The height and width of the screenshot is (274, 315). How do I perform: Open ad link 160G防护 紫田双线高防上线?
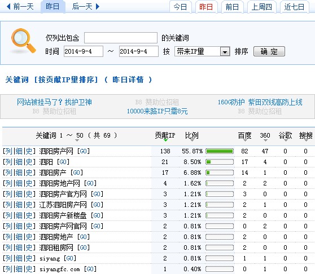260,102
